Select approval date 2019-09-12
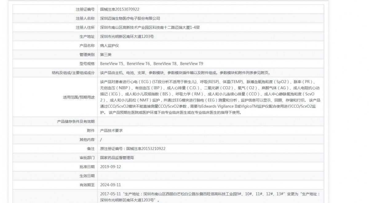The width and height of the screenshot is (369, 203). [x=111, y=167]
